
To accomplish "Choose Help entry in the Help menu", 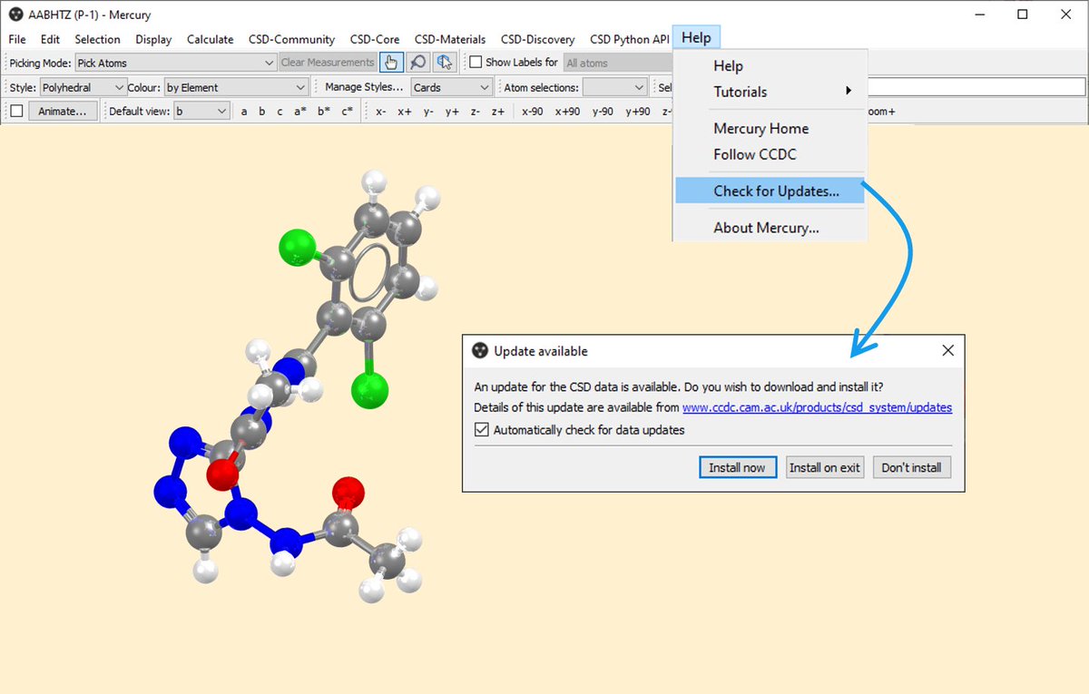I will click(x=770, y=65).
